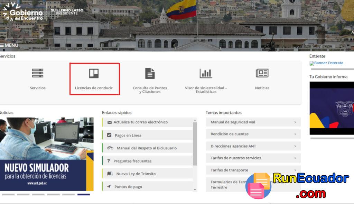Viewport: 354px width, 204px height.
Task: Click the Visor de siniestralidad bar-chart icon
Action: (x=205, y=73)
